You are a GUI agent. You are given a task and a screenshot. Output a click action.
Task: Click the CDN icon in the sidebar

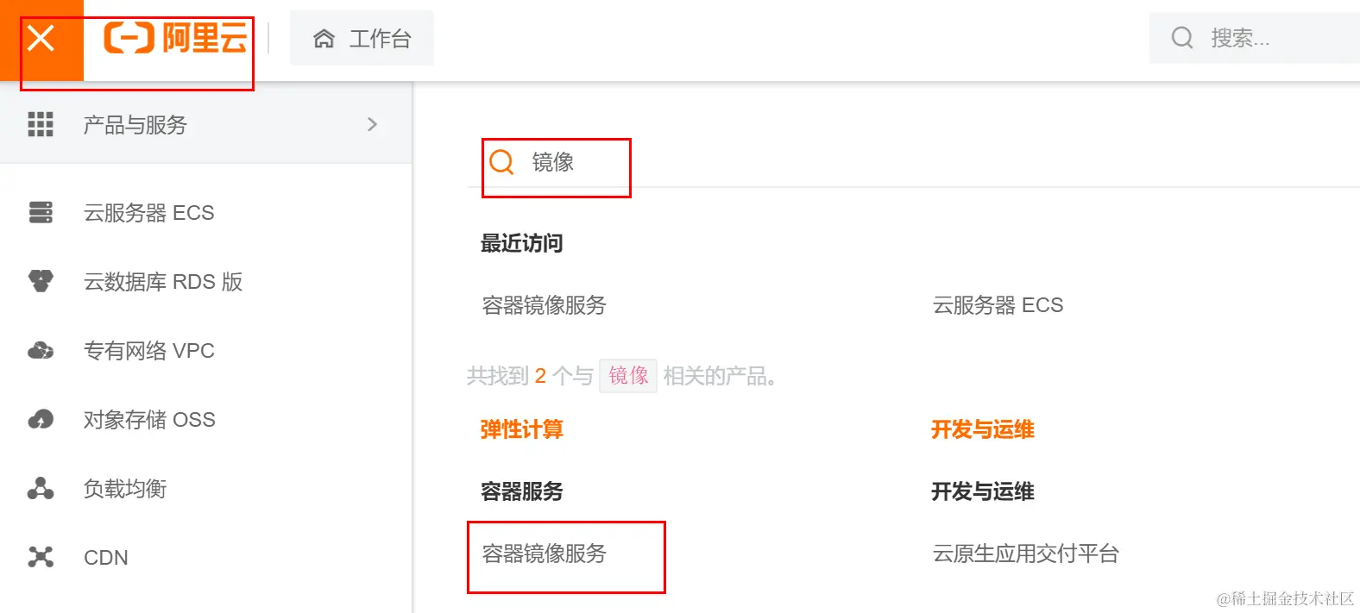(x=41, y=558)
